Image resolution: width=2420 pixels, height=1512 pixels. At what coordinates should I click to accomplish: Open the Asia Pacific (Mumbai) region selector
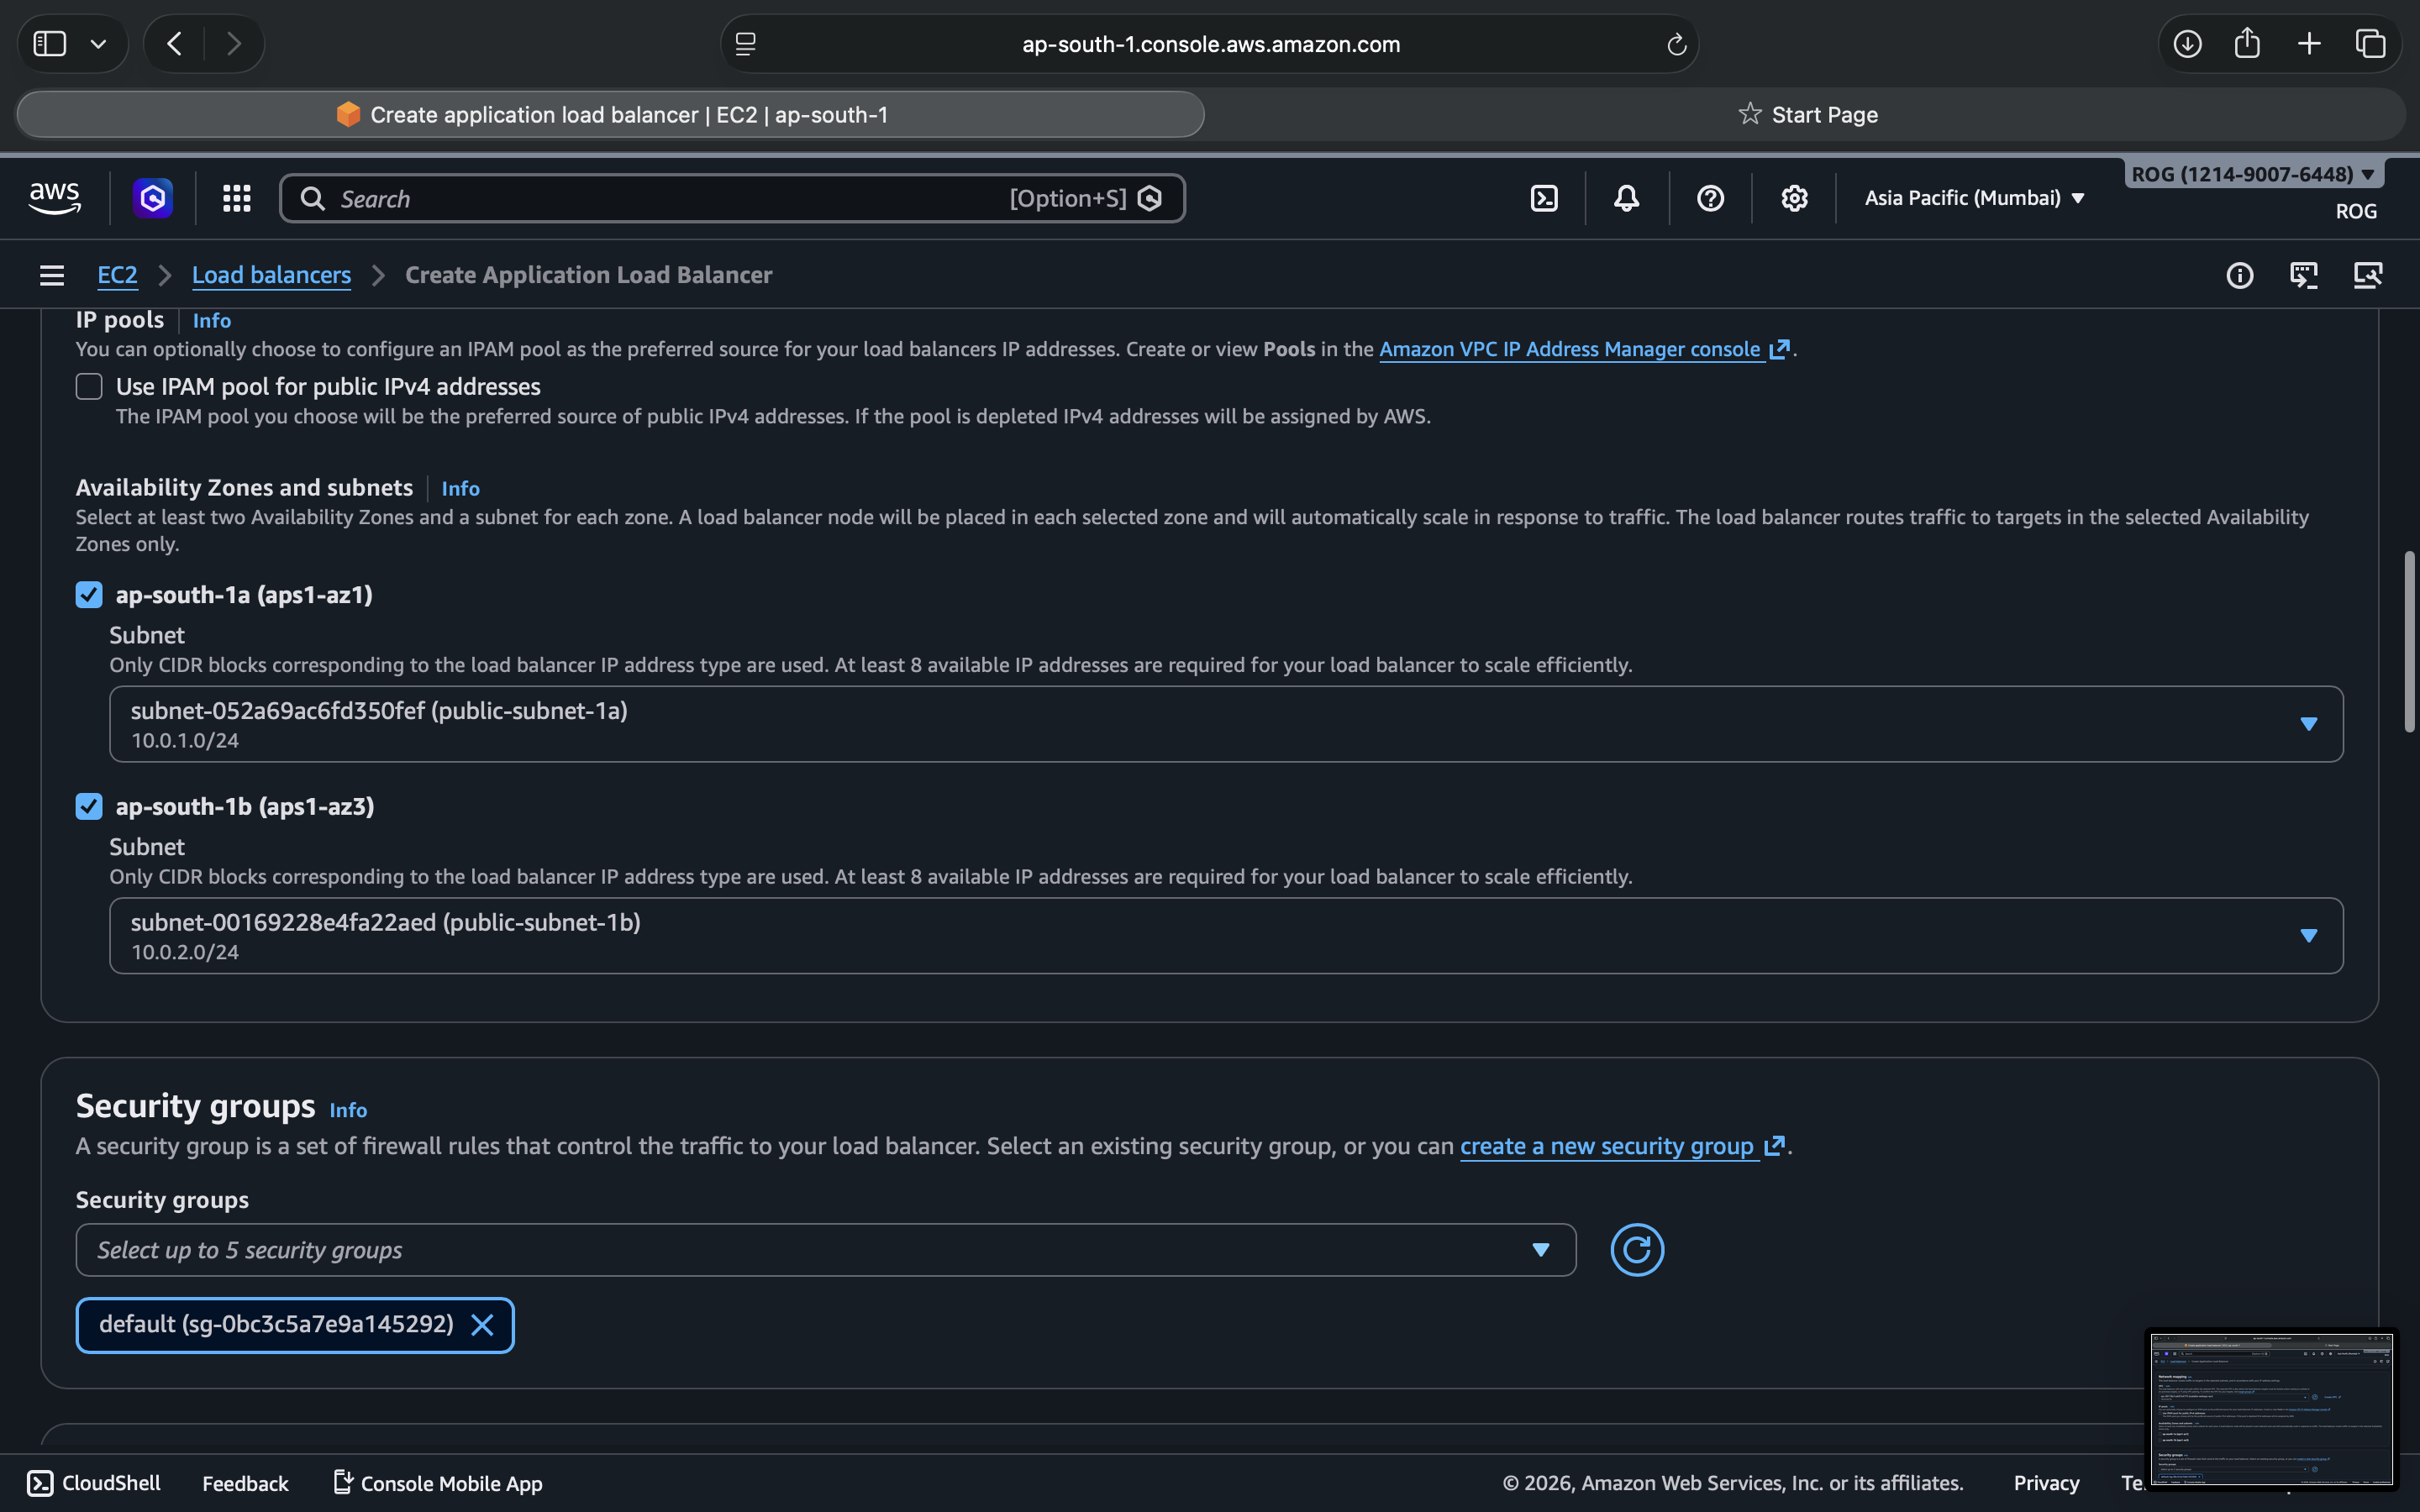1974,198
